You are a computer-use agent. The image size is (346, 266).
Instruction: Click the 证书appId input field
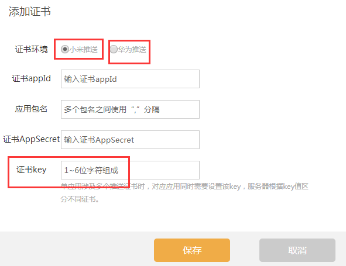coord(130,79)
